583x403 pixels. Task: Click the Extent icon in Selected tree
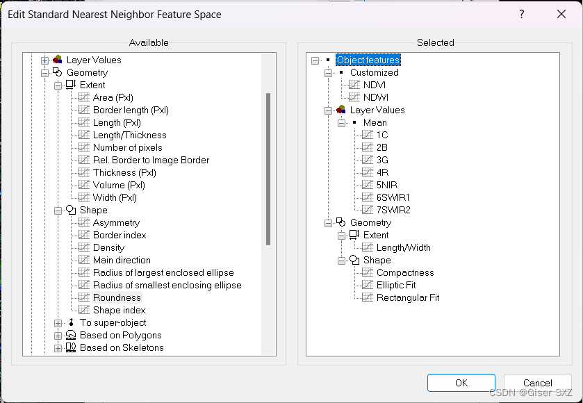354,235
